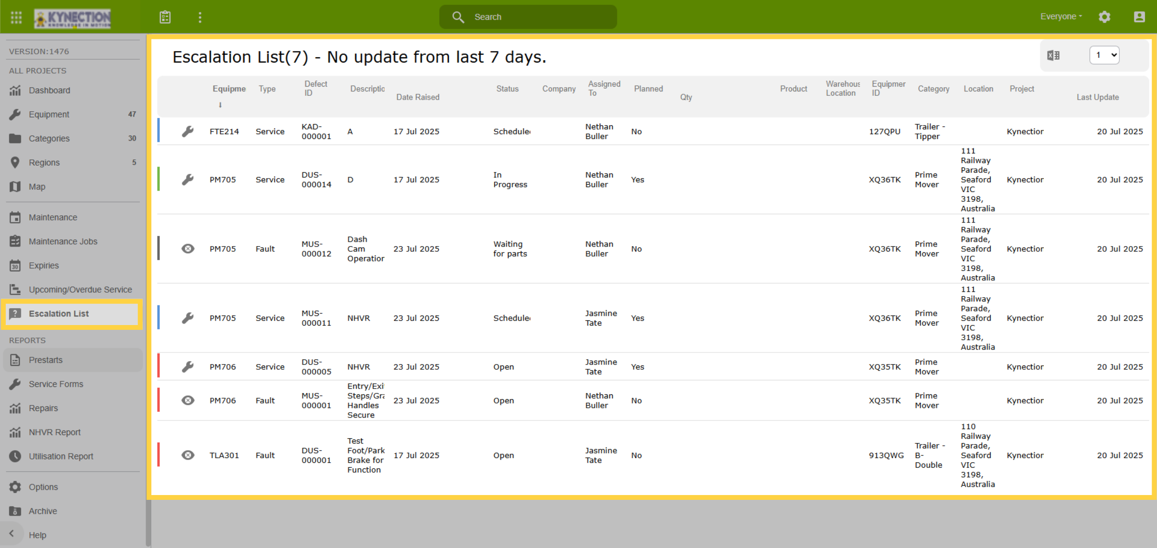Collapse sidebar with the back chevron
Viewport: 1157px width, 548px height.
[12, 534]
